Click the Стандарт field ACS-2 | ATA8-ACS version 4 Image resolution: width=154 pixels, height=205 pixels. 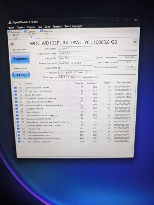tap(97, 72)
